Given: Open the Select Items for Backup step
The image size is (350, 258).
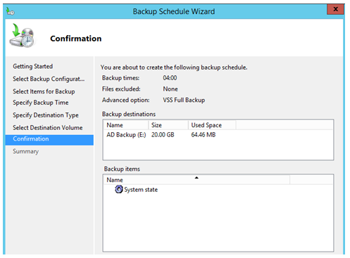Looking at the screenshot, I should point(44,91).
